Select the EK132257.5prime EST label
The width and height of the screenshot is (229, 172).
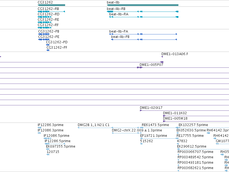pyautogui.click(x=193, y=125)
